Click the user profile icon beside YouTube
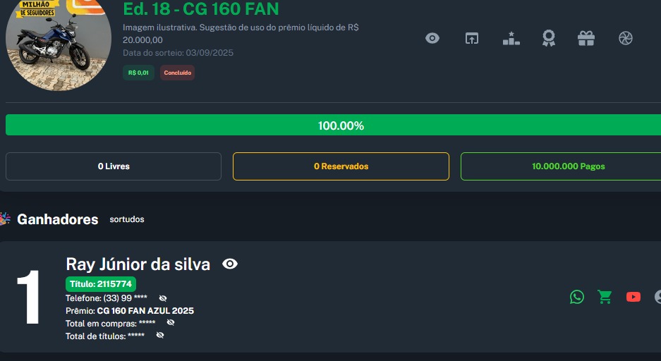Viewport: 661px width, 361px height. (657, 297)
